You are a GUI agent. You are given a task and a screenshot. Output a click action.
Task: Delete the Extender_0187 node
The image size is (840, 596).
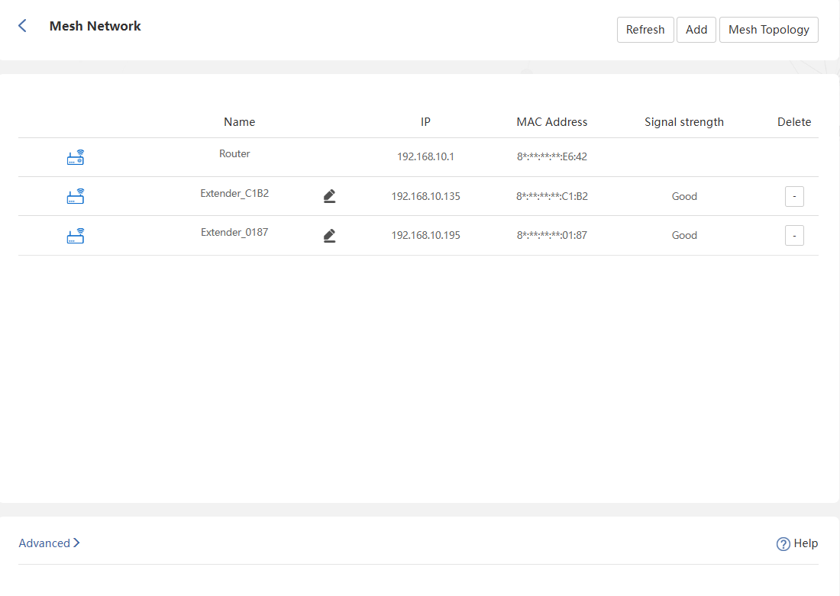point(794,236)
